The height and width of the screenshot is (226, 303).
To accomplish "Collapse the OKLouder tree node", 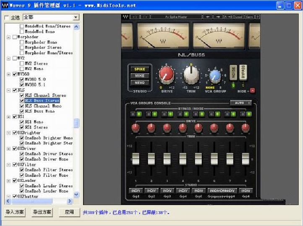I will [8, 181].
